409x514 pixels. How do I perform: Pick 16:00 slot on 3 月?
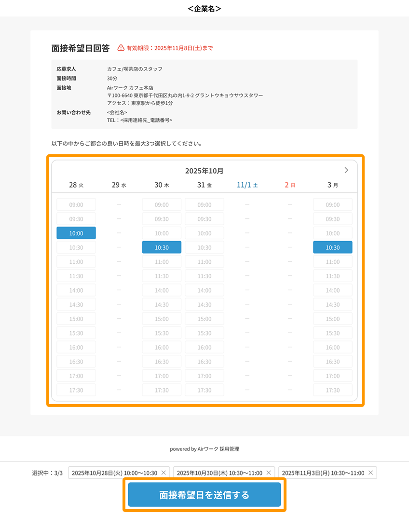point(333,347)
